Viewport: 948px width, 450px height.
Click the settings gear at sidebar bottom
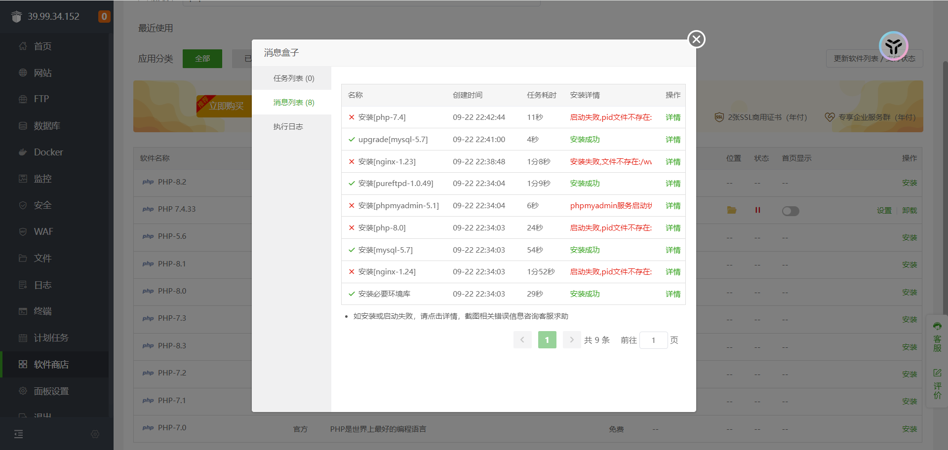tap(95, 434)
